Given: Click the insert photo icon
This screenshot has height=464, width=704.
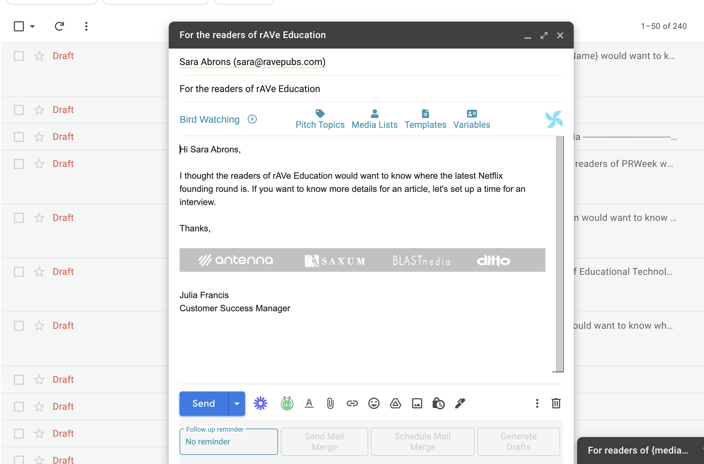Looking at the screenshot, I should click(417, 403).
